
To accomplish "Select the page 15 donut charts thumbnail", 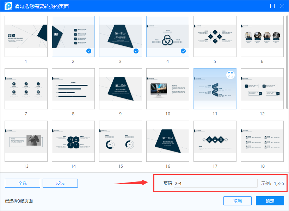I will click(x=121, y=141).
